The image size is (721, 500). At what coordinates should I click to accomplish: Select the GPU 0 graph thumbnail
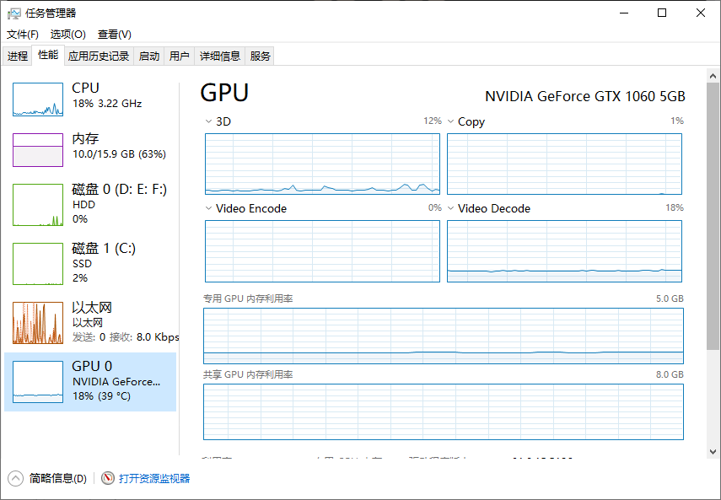tap(38, 381)
